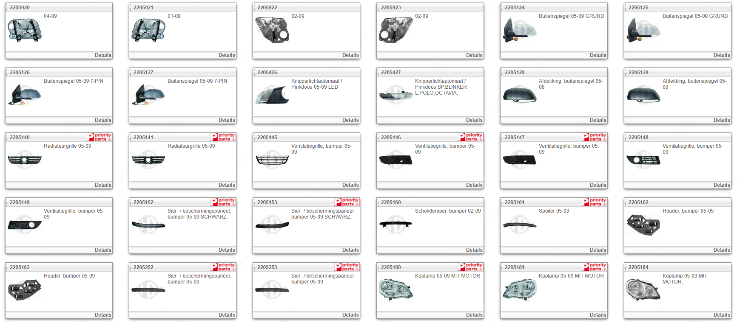The image size is (737, 323).
Task: Click priority parts badge on item 2205153
Action: click(347, 202)
